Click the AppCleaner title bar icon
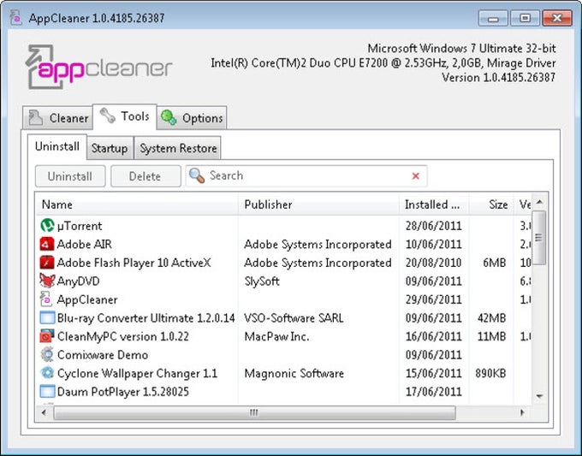Viewport: 582px width, 456px height. coord(16,17)
